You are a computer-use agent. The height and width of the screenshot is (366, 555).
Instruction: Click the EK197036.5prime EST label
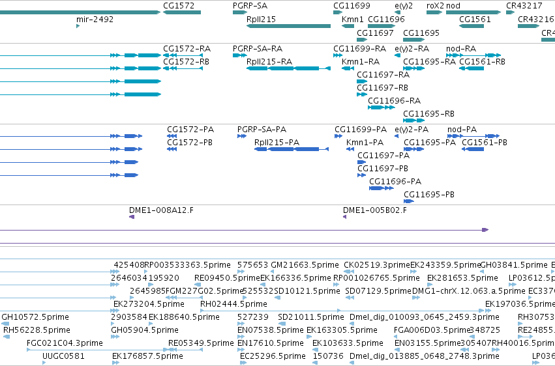pyautogui.click(x=520, y=304)
